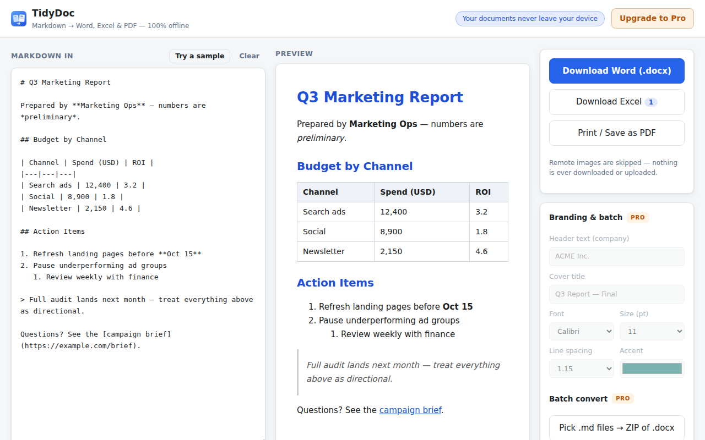Click the TidyDoc app logo icon

click(19, 19)
